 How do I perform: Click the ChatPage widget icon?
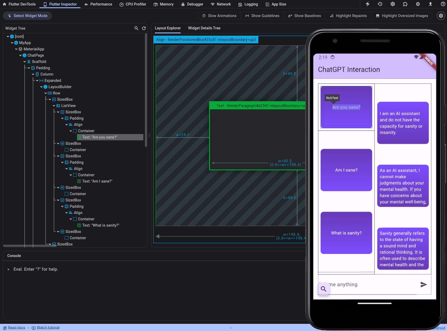tap(25, 55)
